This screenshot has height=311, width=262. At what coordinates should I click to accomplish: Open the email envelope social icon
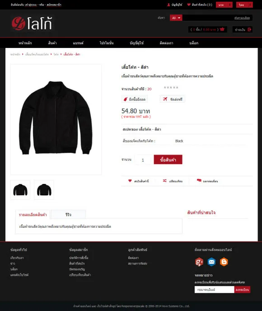211,262
